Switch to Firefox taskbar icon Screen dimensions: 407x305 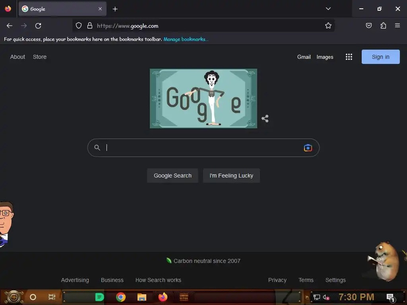[163, 297]
